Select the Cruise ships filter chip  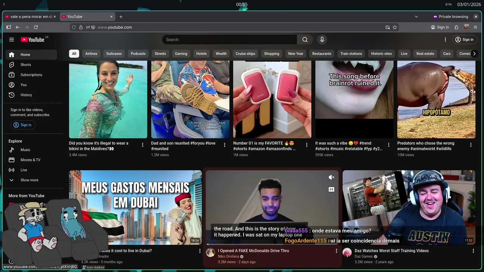click(x=245, y=54)
